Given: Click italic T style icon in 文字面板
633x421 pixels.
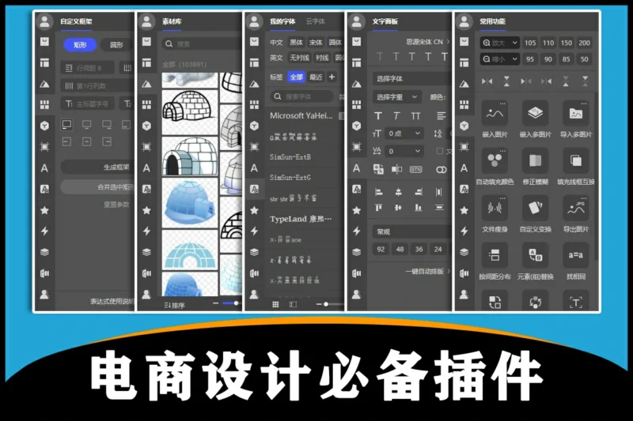Looking at the screenshot, I should 396,116.
